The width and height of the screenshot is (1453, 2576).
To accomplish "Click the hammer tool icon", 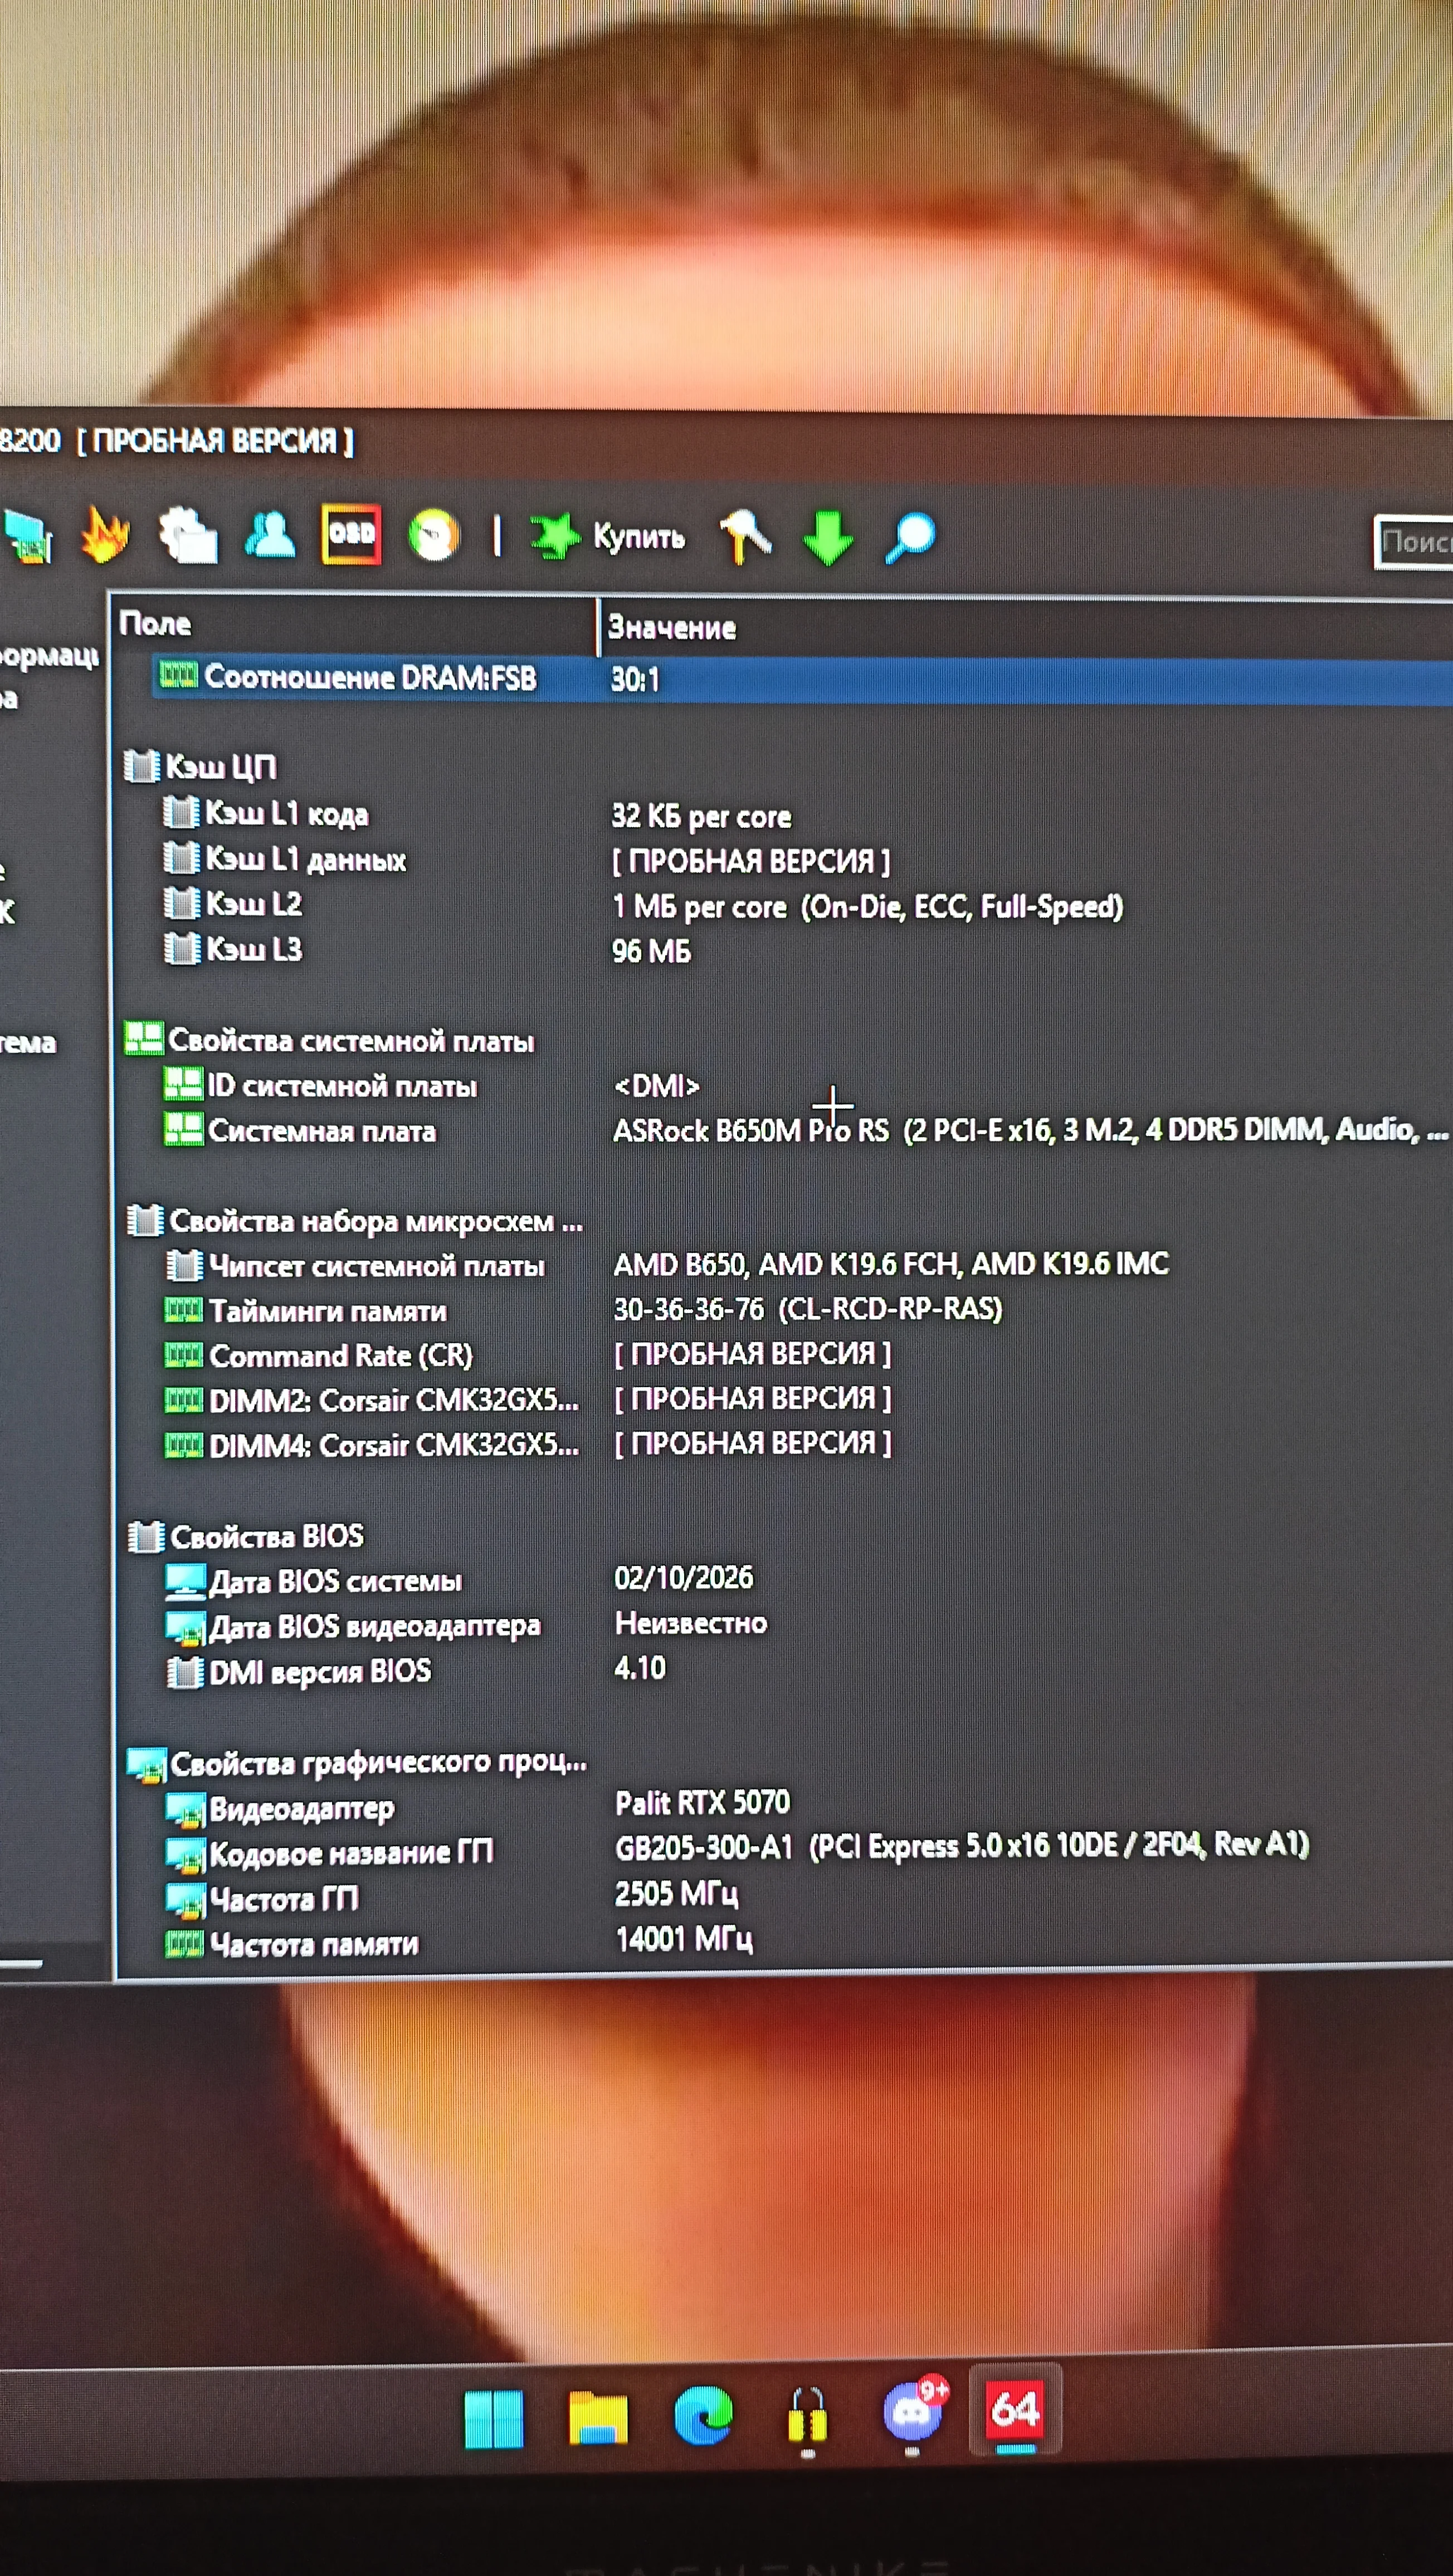I will 745,536.
